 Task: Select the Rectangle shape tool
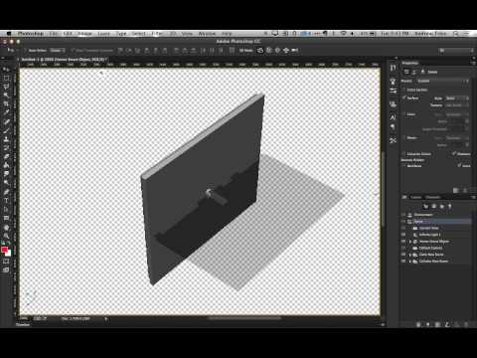tap(6, 218)
